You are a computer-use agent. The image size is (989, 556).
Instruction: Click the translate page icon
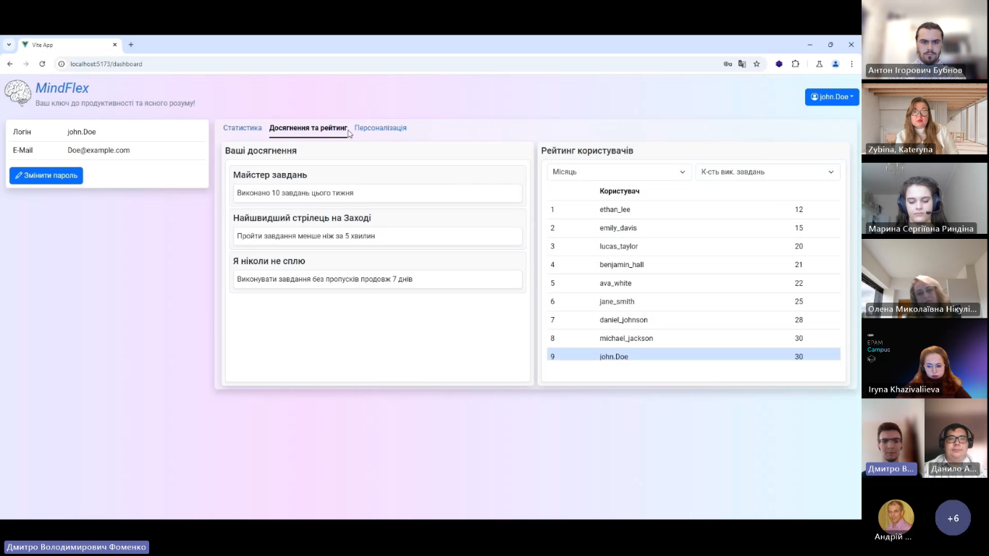[x=742, y=64]
